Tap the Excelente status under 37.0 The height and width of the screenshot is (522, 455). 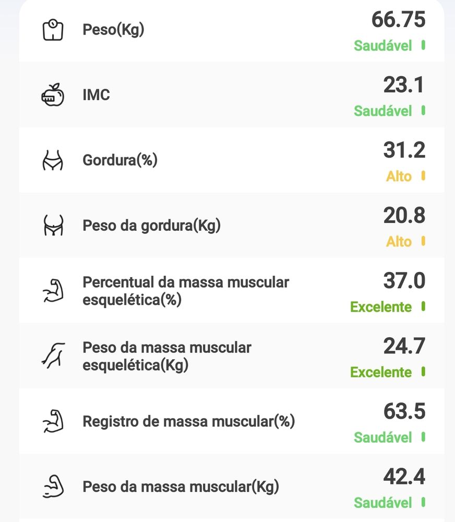(x=381, y=307)
